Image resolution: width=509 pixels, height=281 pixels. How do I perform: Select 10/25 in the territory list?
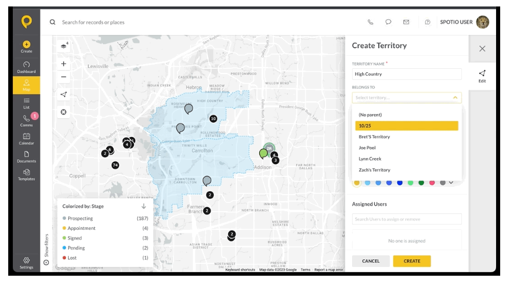[x=407, y=126]
